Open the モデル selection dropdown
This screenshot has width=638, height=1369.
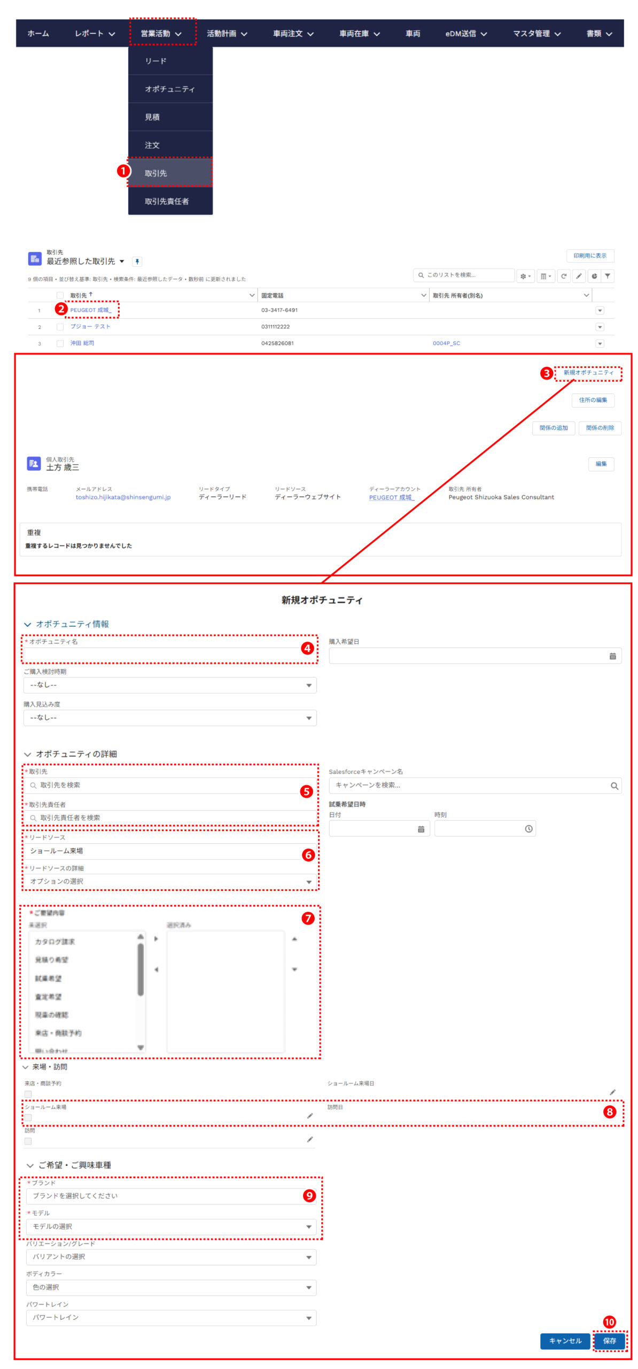[x=171, y=1226]
